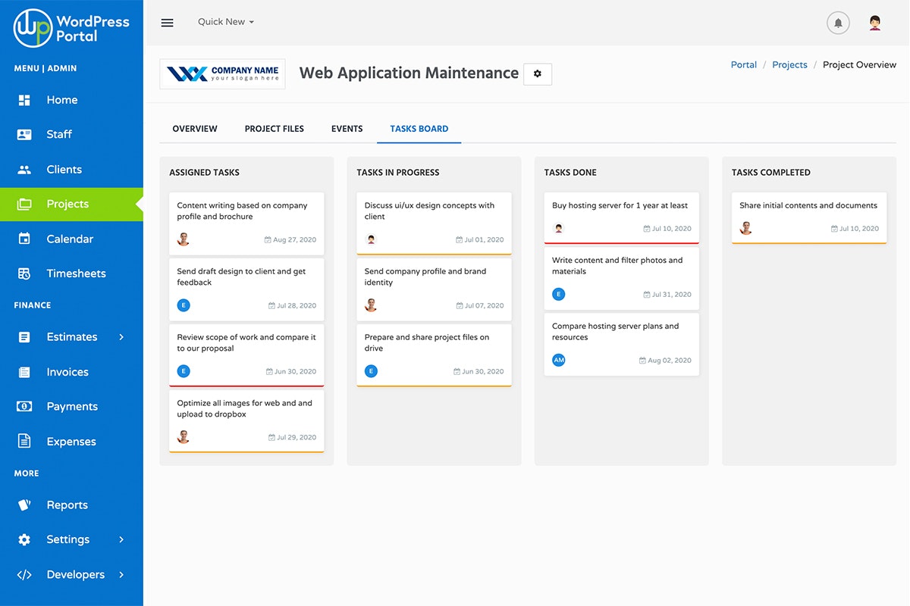Click the Tasks Completed column header
The image size is (910, 606).
(771, 173)
